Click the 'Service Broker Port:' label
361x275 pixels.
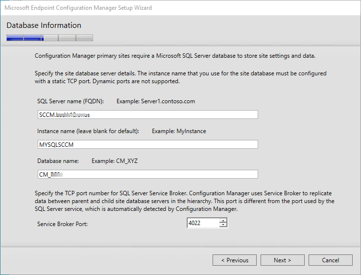[62, 224]
